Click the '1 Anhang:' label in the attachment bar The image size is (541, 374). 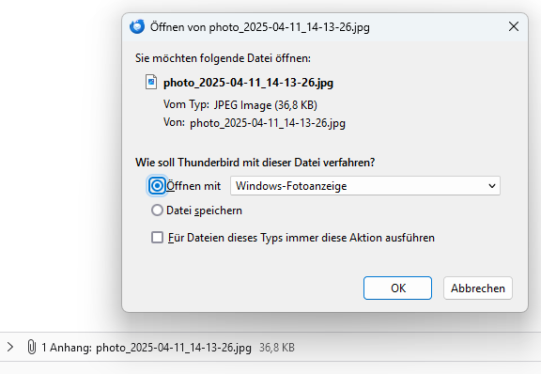(x=67, y=348)
